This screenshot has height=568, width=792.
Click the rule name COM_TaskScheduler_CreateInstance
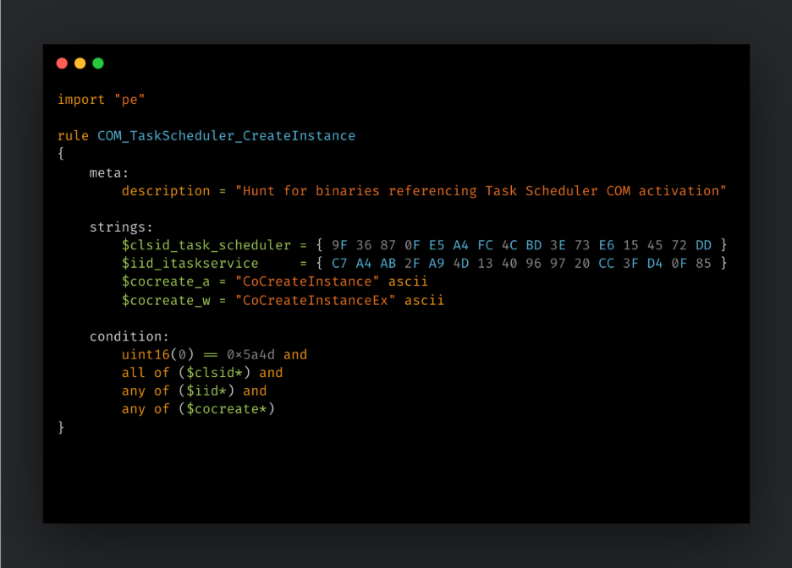click(x=226, y=136)
